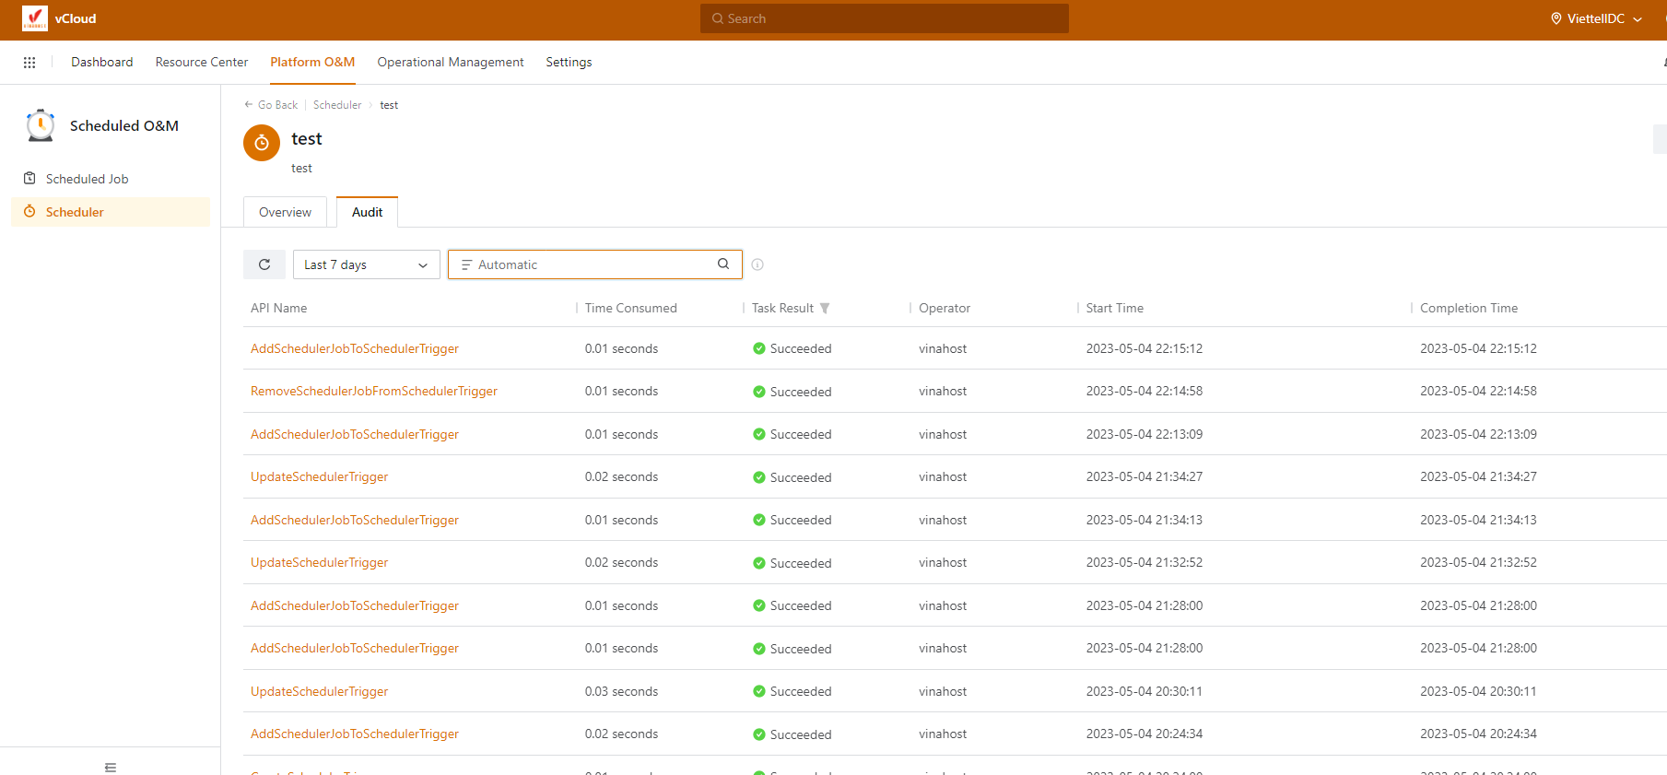1667x775 pixels.
Task: Click the Task Result filter funnel icon
Action: click(x=825, y=309)
